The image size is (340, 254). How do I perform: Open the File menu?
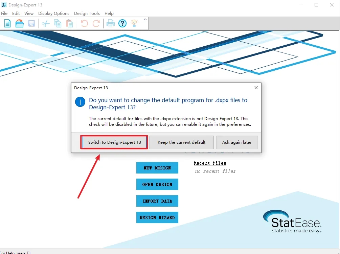[x=4, y=14]
